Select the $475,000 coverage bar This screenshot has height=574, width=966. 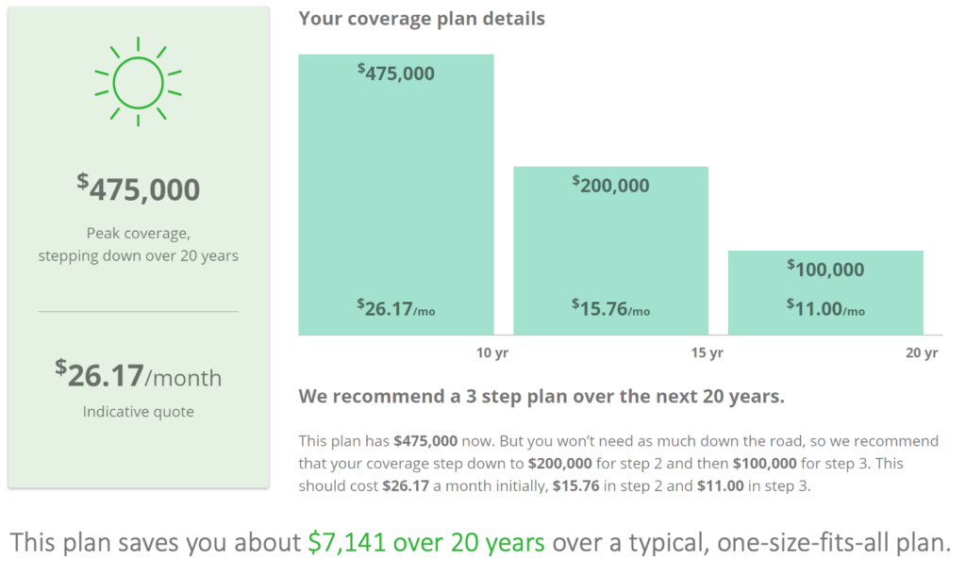click(396, 194)
